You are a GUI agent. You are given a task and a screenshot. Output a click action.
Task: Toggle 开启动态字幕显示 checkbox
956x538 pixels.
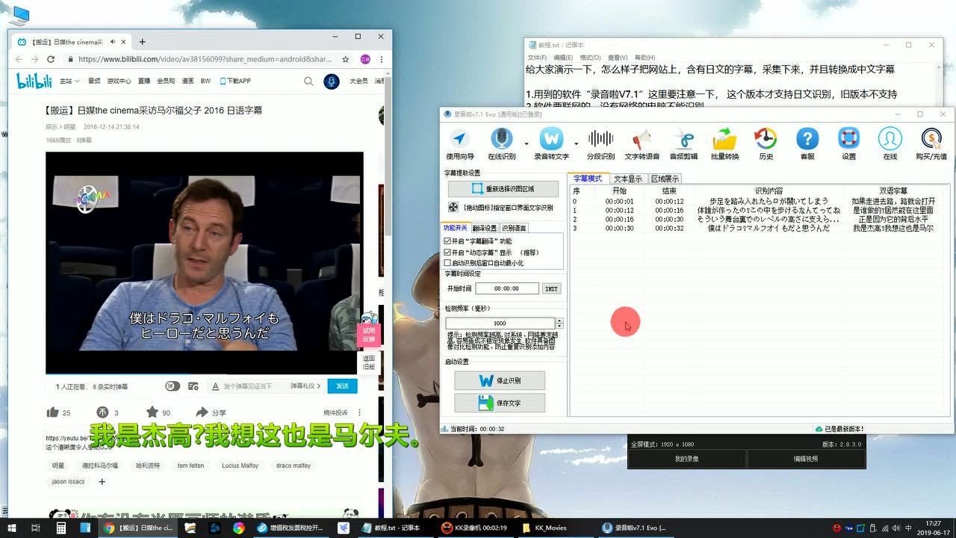click(x=447, y=253)
